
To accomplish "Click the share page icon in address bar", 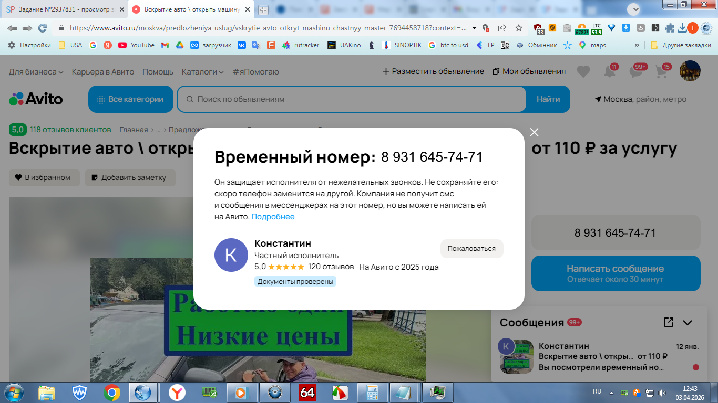I will [502, 28].
